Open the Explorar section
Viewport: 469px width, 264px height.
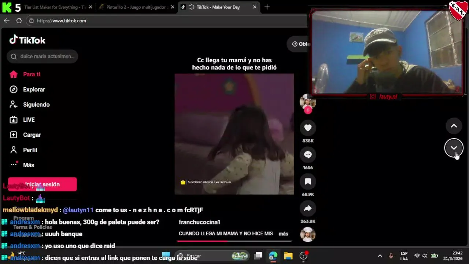click(27, 89)
